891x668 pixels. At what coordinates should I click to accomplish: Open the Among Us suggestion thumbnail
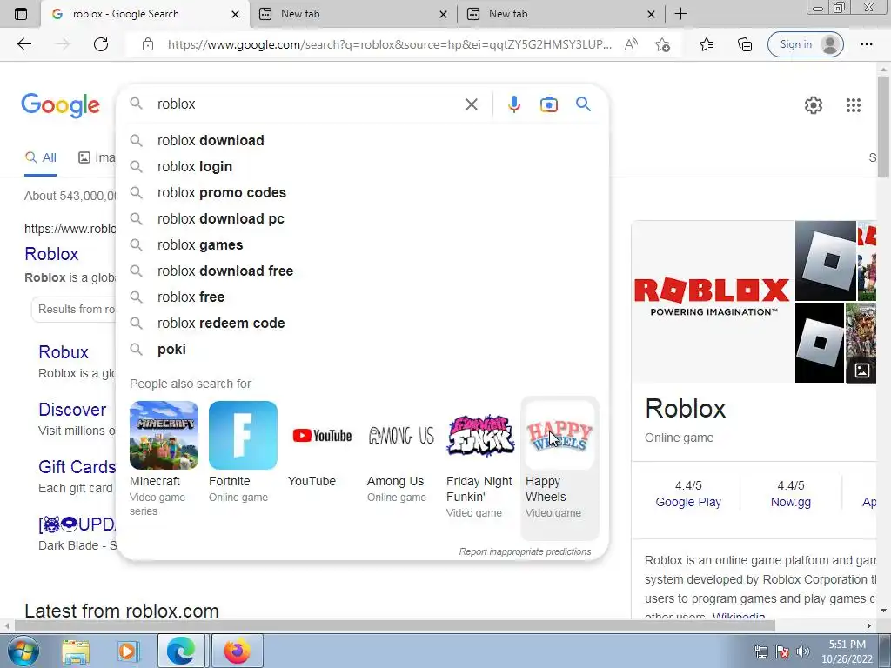pyautogui.click(x=401, y=435)
